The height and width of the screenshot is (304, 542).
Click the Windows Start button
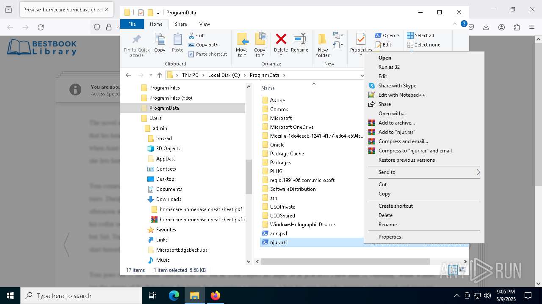(10, 296)
